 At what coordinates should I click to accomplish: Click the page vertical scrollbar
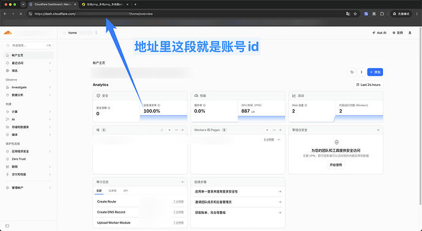[420, 115]
